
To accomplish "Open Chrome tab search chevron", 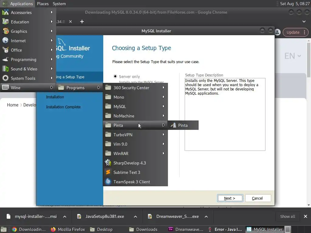I will point(304,22).
